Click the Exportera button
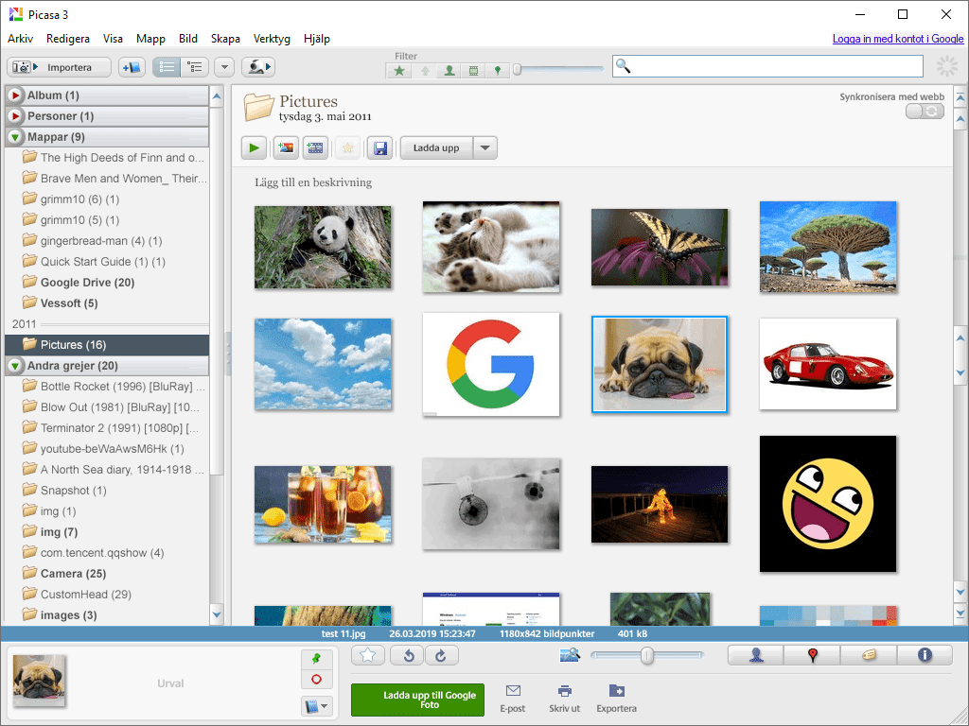The height and width of the screenshot is (726, 969). 616,699
